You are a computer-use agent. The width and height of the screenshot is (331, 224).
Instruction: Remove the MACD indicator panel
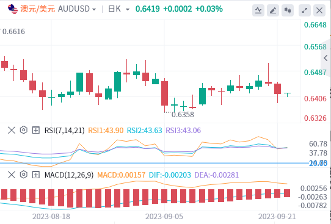coord(12,175)
